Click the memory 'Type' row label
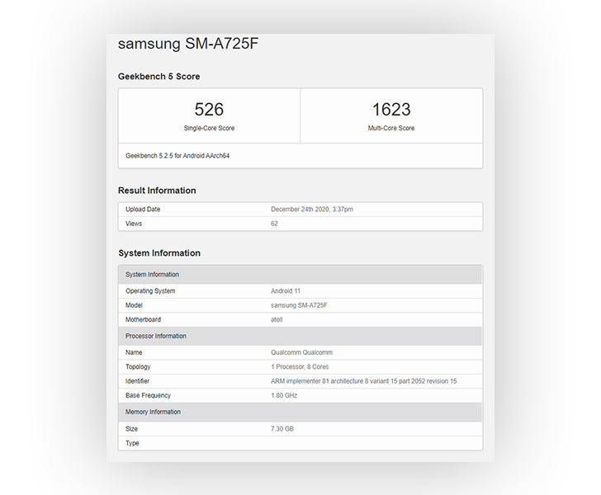 [132, 443]
